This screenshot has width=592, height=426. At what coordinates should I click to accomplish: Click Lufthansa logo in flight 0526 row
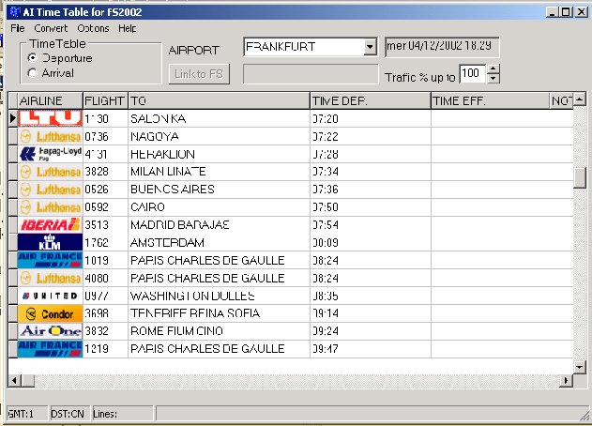tap(51, 190)
